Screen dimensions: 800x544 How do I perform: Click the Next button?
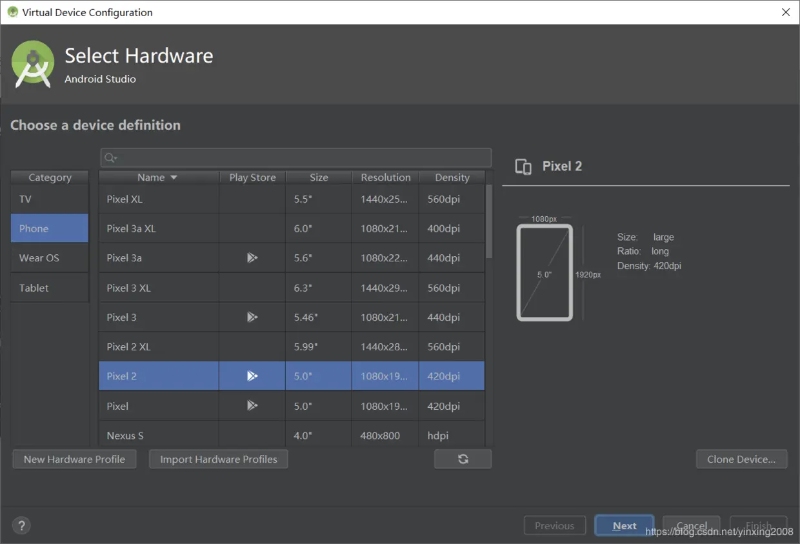[x=625, y=526]
